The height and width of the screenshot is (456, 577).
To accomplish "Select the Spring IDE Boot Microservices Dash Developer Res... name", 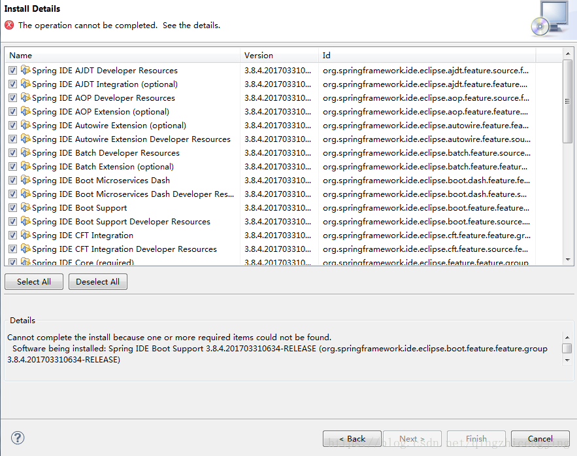I will [x=133, y=194].
